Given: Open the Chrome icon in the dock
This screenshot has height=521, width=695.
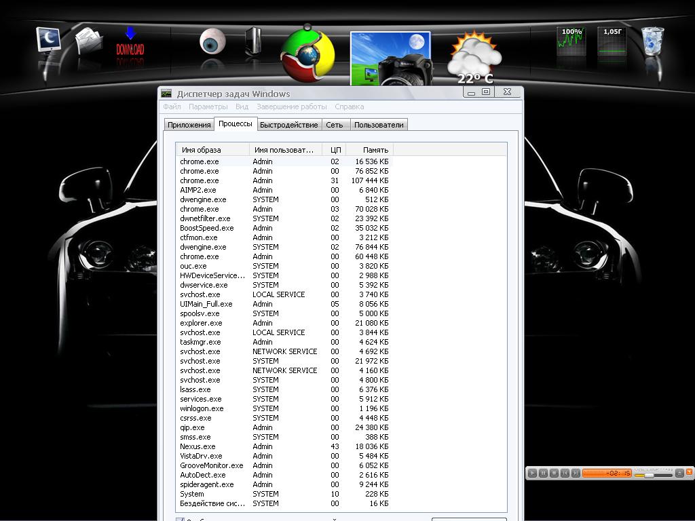Looking at the screenshot, I should coord(307,54).
